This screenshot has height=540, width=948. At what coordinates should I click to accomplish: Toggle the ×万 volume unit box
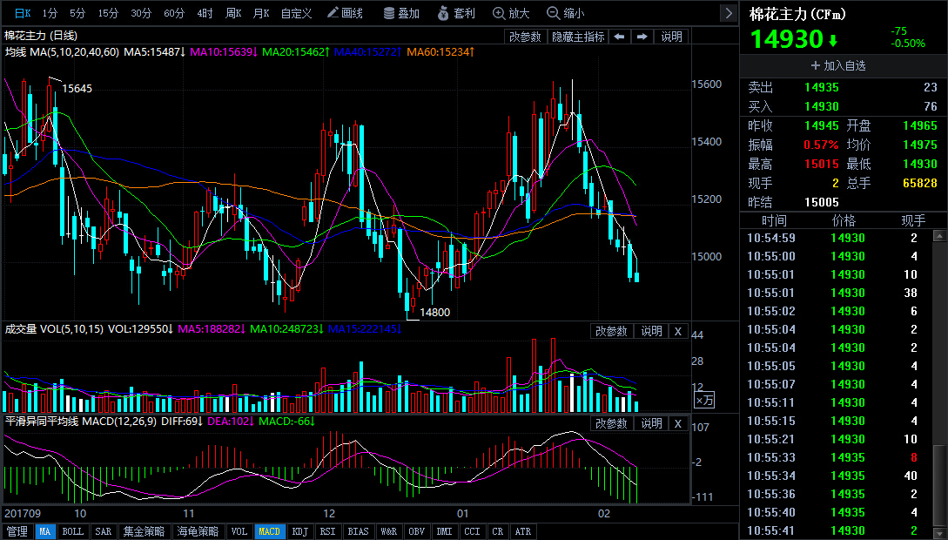[x=703, y=400]
